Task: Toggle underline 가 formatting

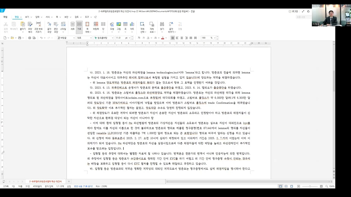Action: (148, 38)
